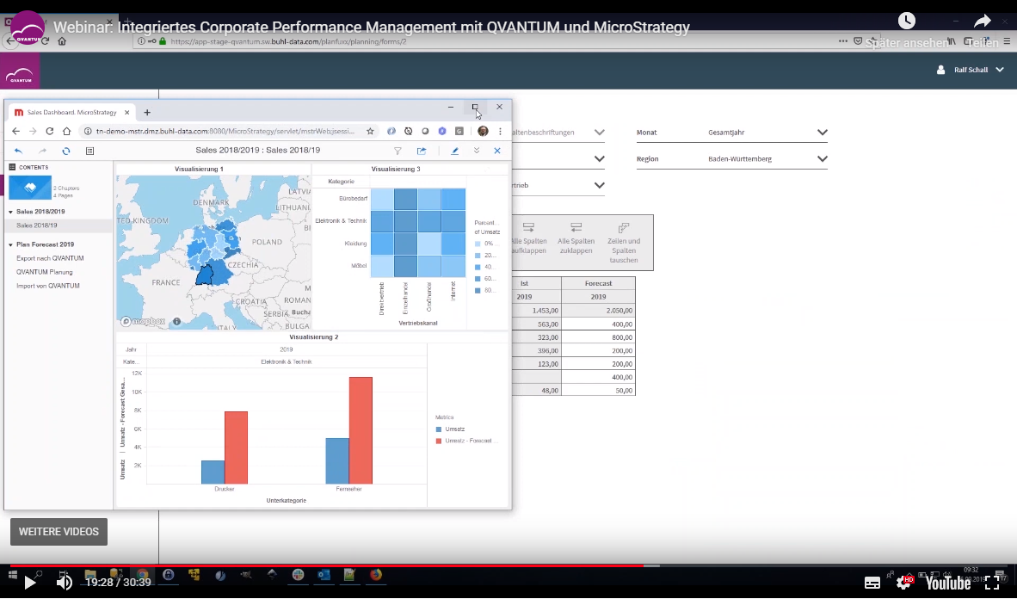Viewport: 1017px width, 599px height.
Task: Open the dropdown ending in 'altenbeschriftungen'
Action: coord(558,133)
